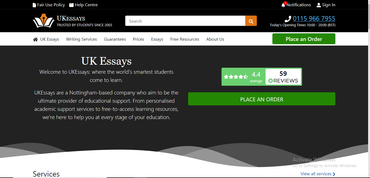The height and width of the screenshot is (178, 370).
Task: Open the Notifications link
Action: [299, 5]
